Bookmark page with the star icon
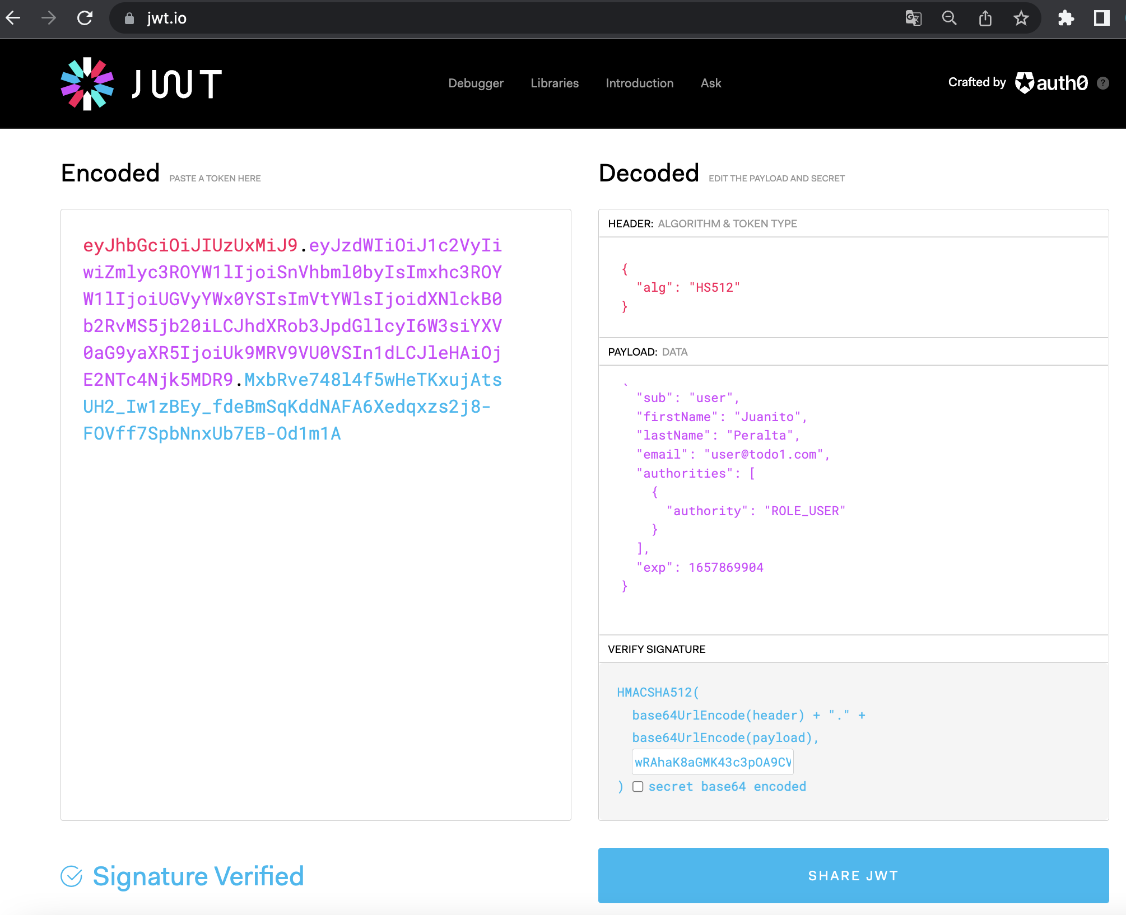This screenshot has width=1126, height=915. (1021, 18)
